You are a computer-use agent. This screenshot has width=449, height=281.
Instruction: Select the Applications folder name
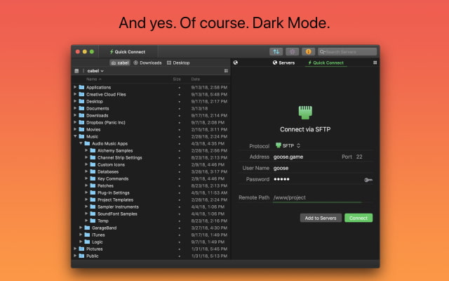click(98, 87)
